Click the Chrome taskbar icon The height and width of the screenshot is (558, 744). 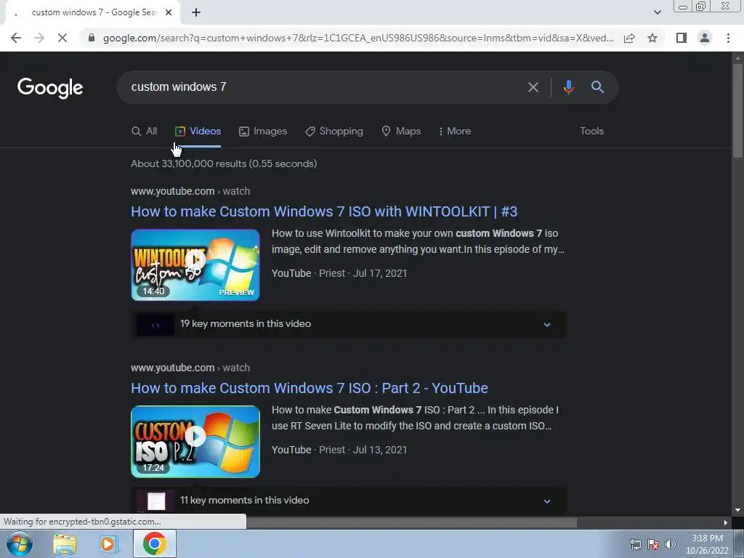click(x=154, y=543)
